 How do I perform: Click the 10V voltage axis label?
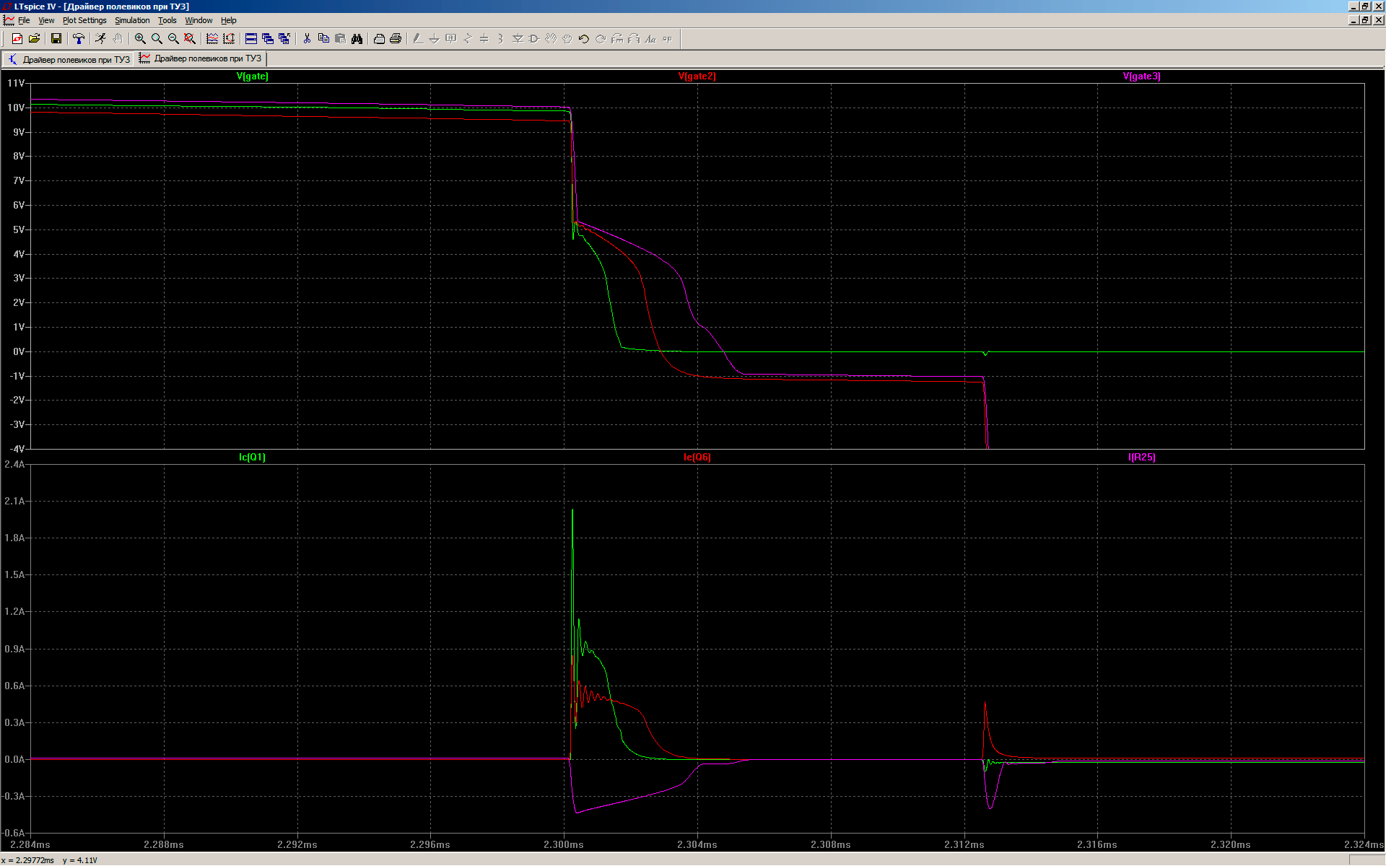pos(16,108)
